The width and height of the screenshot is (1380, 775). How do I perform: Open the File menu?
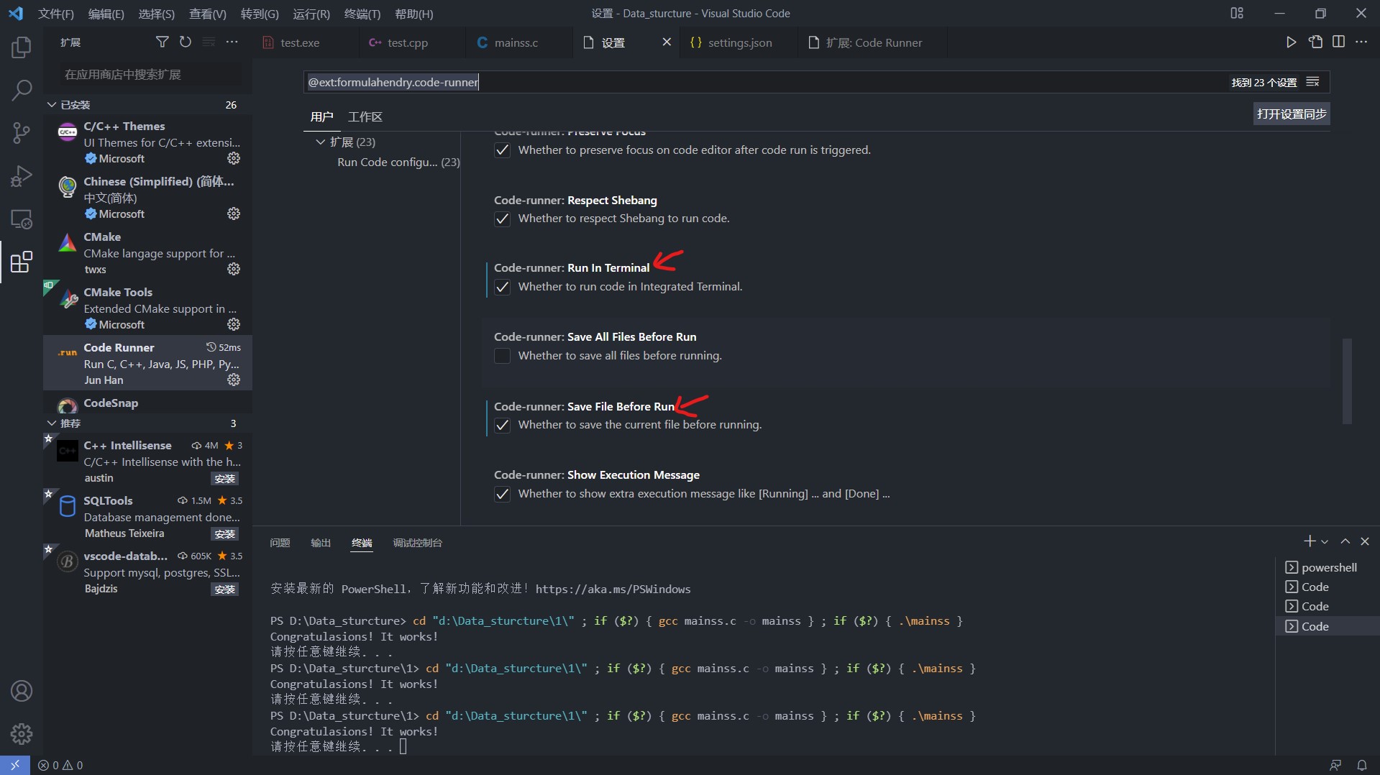(x=56, y=14)
